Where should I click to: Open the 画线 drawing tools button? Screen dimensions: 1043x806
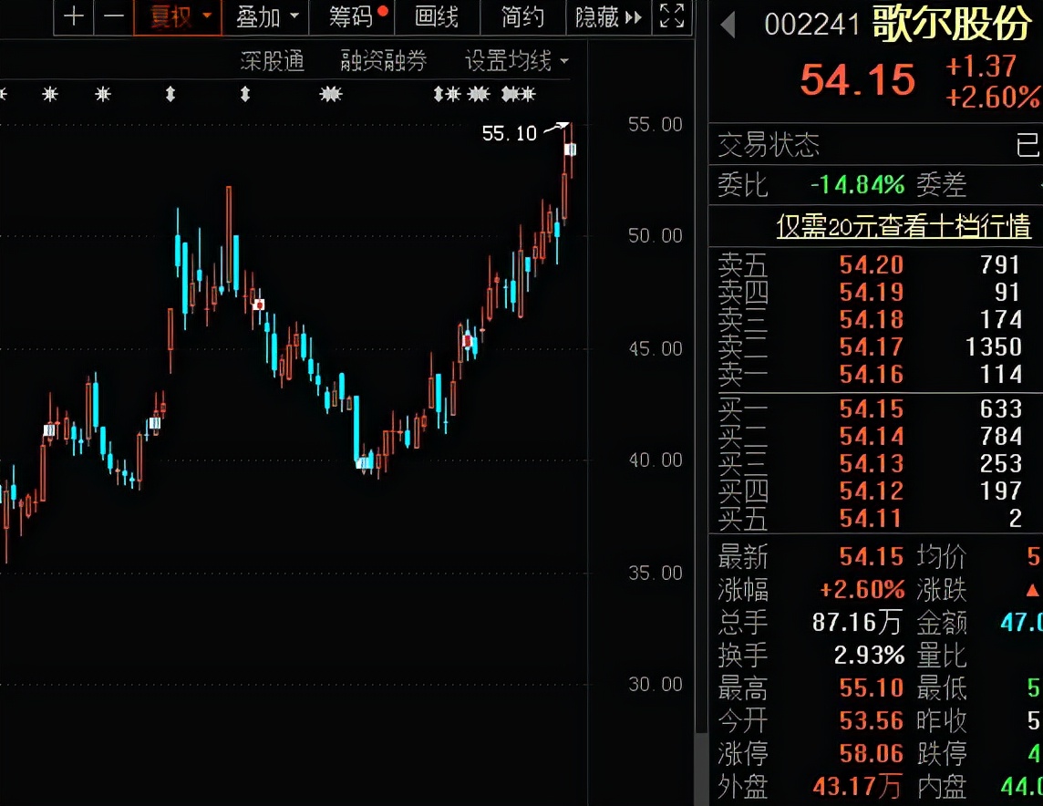click(436, 16)
